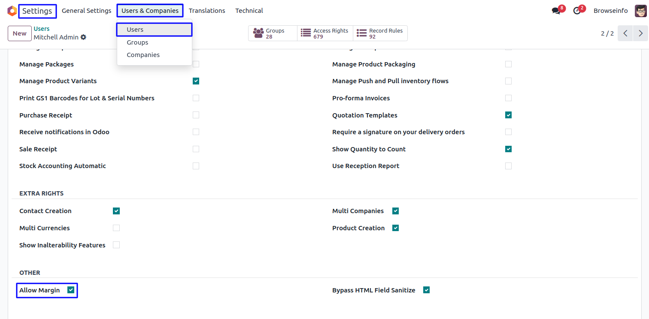Open the activities clock icon
This screenshot has width=649, height=319.
click(577, 11)
